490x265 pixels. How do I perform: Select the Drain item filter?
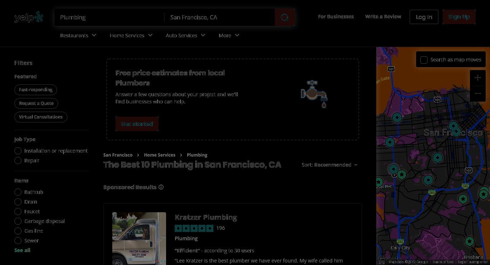18,202
